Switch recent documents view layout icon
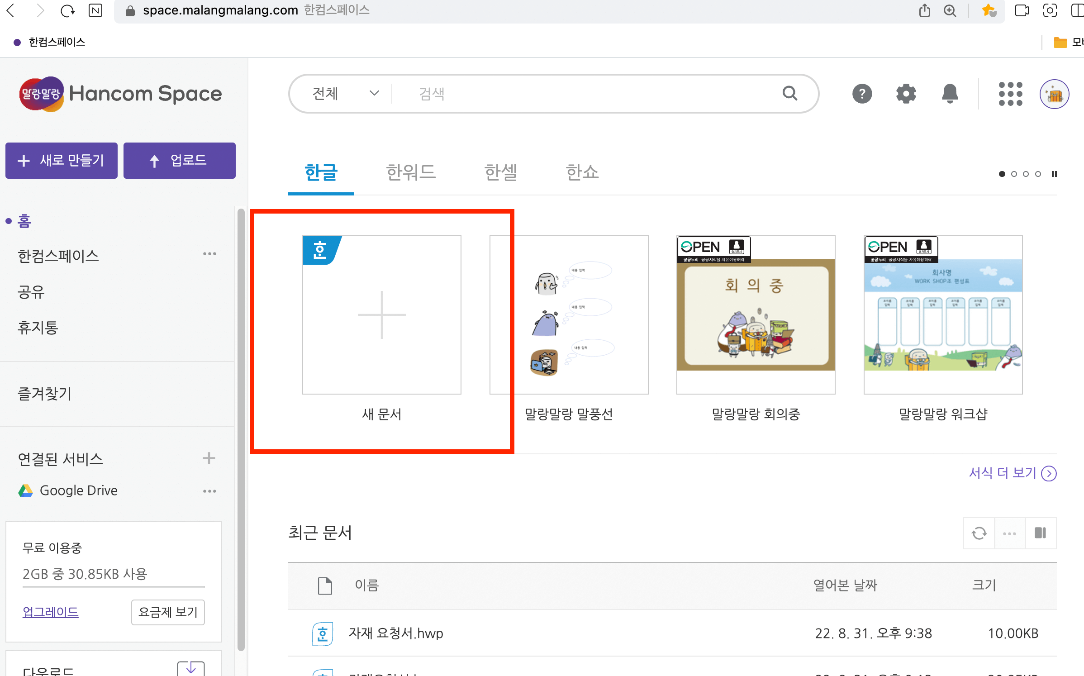Image resolution: width=1084 pixels, height=676 pixels. 1041,533
